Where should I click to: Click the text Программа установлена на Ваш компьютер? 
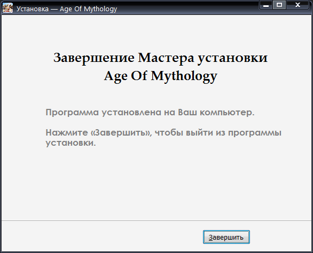[150, 112]
